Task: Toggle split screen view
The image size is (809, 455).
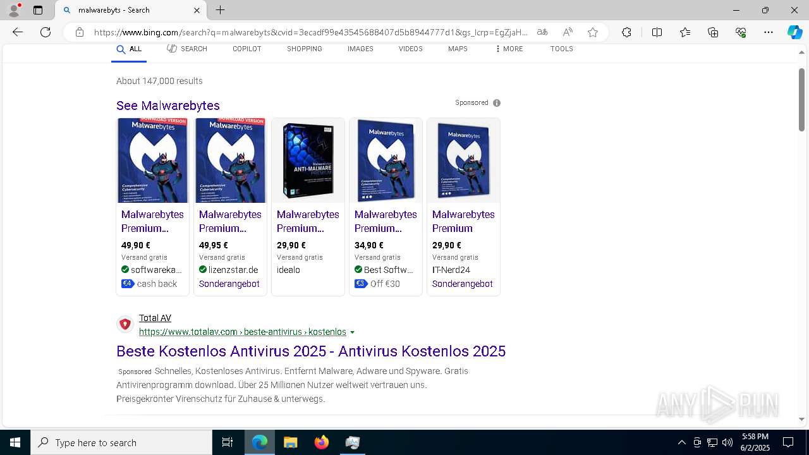Action: coord(657,32)
